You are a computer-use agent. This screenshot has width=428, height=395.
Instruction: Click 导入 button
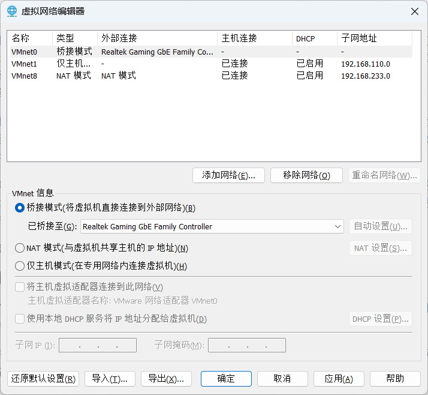(110, 379)
